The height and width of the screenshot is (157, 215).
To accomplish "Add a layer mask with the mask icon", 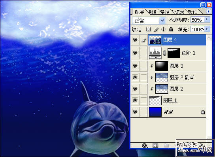I will (155, 146).
